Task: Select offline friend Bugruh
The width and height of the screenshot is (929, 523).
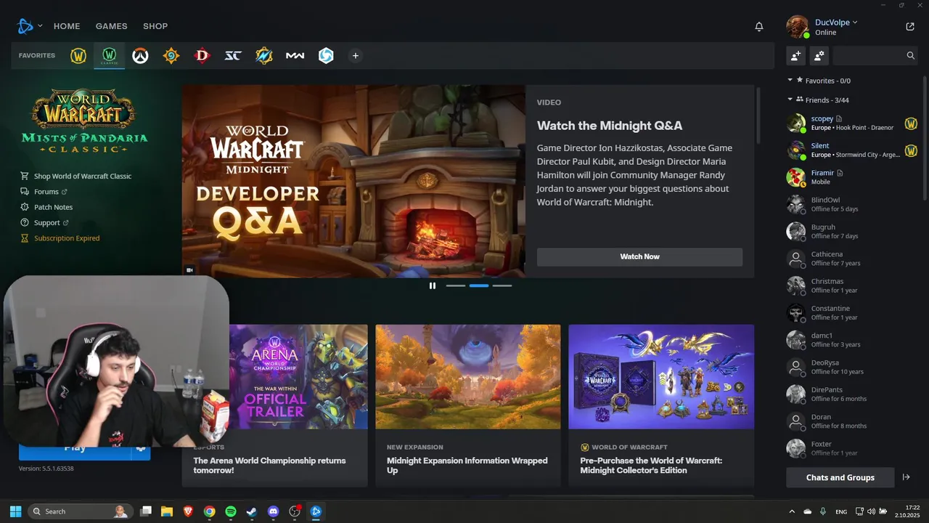Action: tap(854, 232)
